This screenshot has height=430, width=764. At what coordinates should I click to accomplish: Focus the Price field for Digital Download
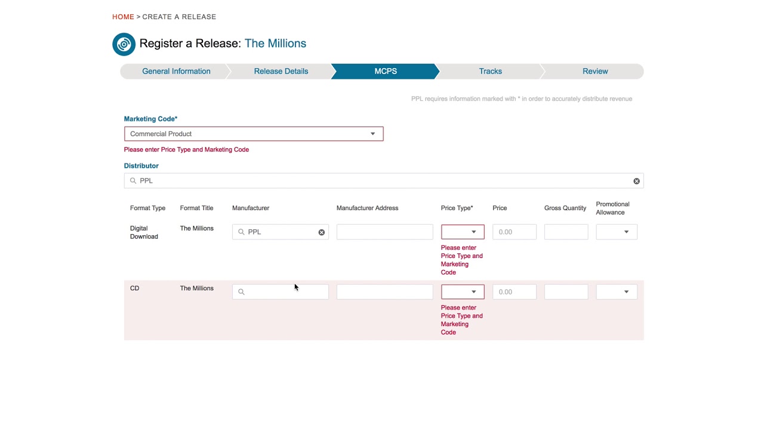[x=515, y=232]
